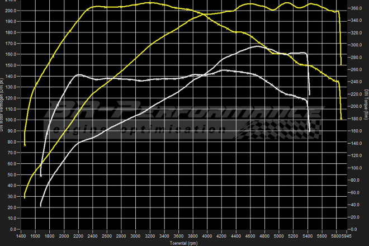The height and width of the screenshot is (246, 369).
Task: Click the x marker at white torque curve start
Action: tap(41, 176)
